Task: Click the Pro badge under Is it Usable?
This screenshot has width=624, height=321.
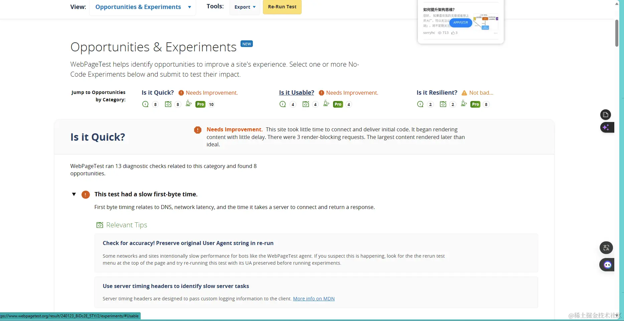Action: coord(338,104)
